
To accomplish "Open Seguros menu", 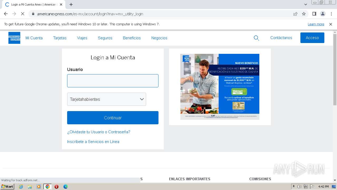I will pyautogui.click(x=105, y=38).
